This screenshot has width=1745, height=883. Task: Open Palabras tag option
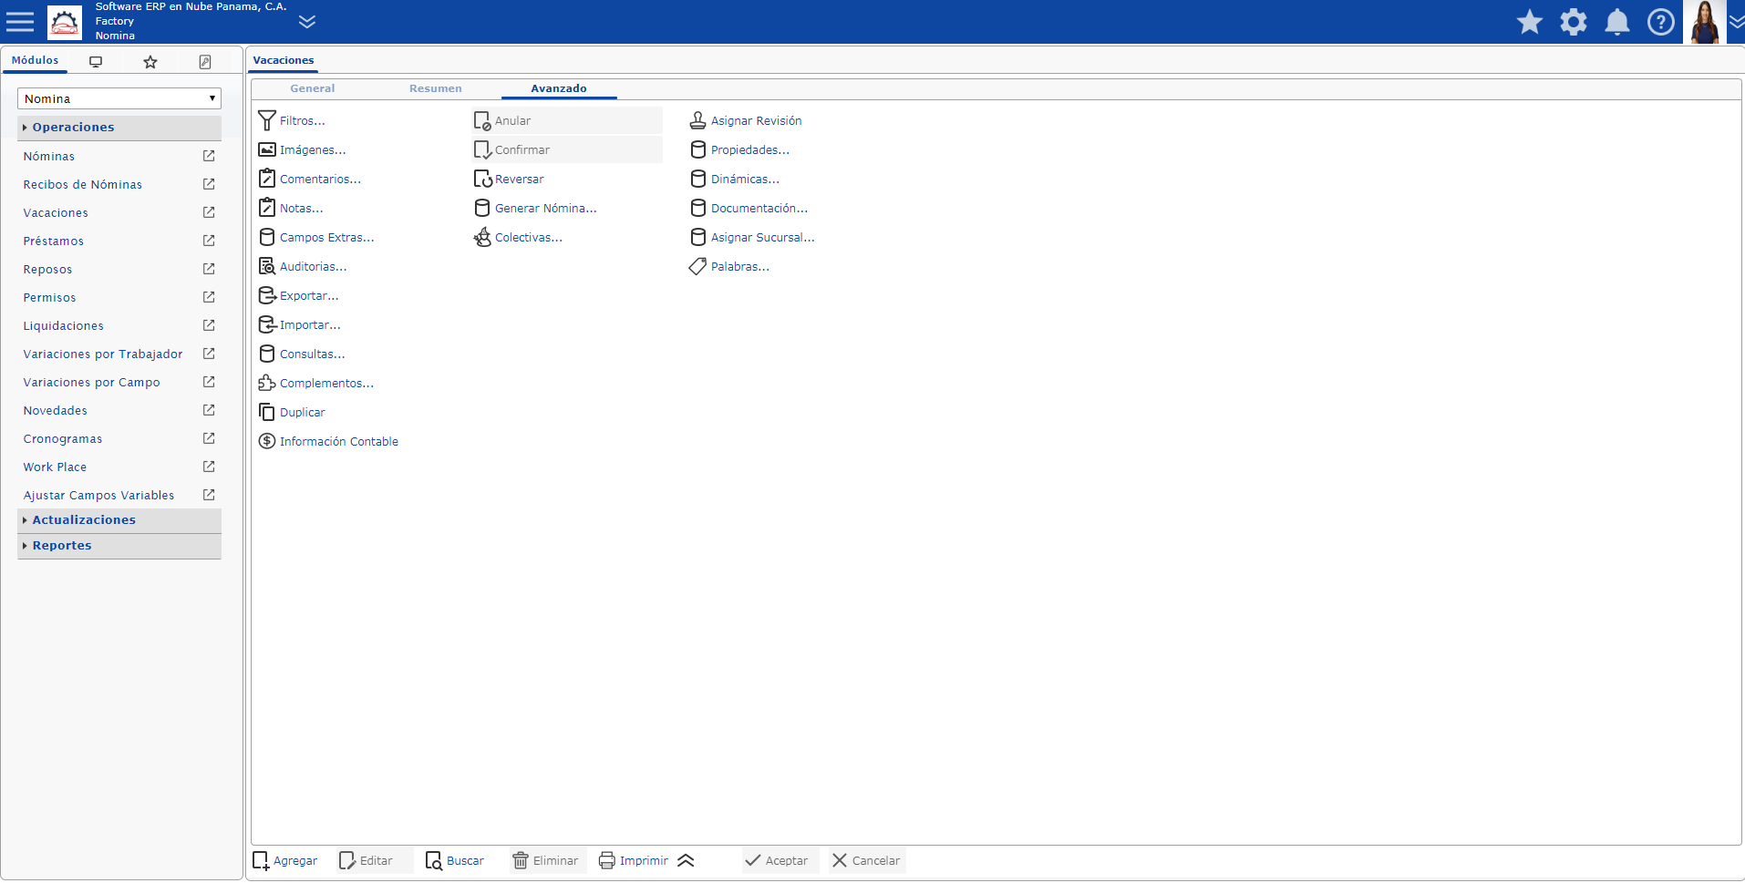point(729,266)
